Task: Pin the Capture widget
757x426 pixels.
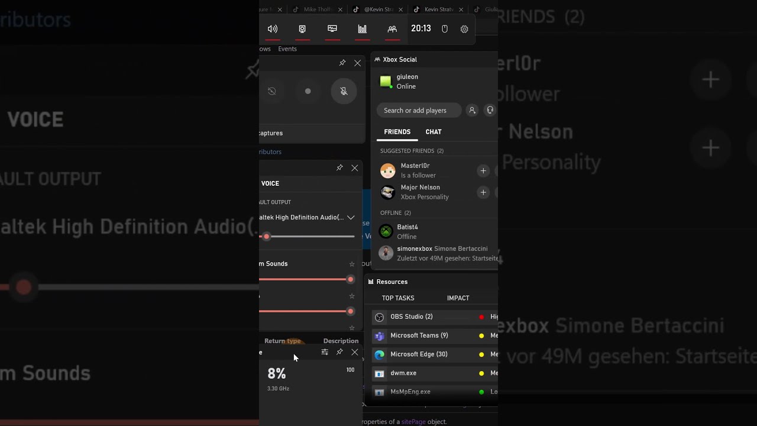Action: point(342,63)
